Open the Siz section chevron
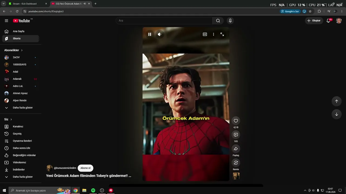Viewport: 346px width, 194px height. tap(11, 119)
